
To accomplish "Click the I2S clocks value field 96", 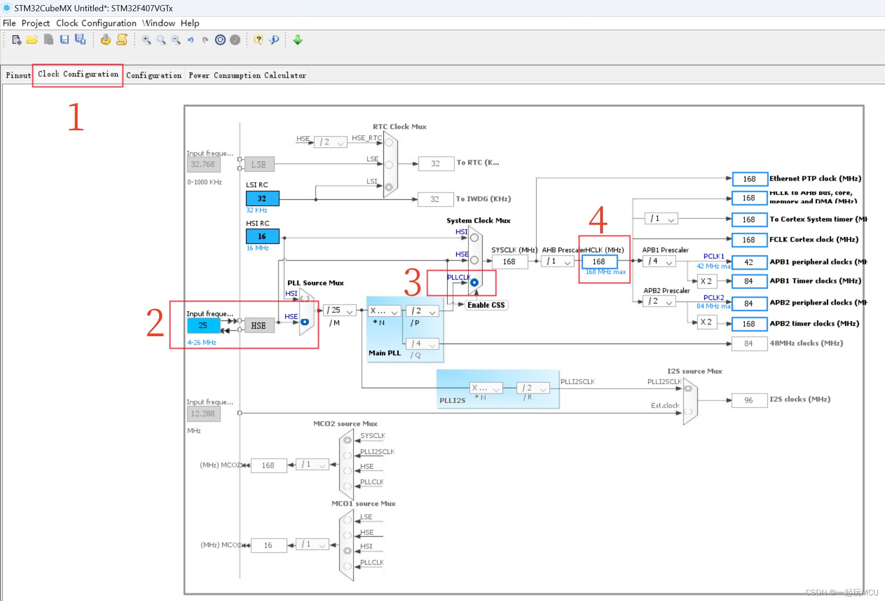I will pos(749,400).
